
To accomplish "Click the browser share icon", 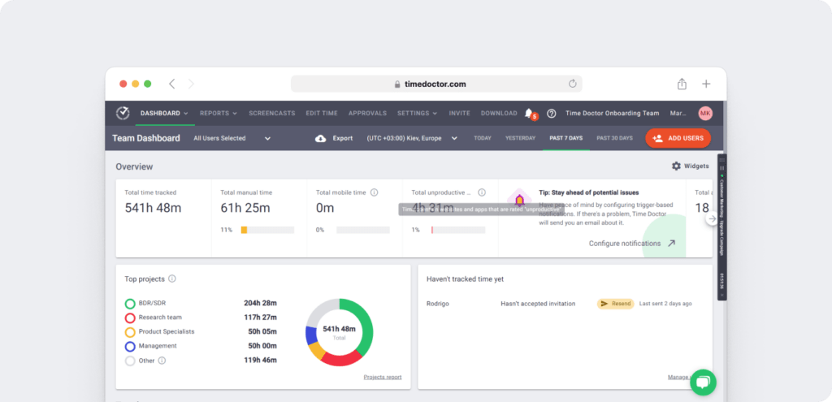I will (x=682, y=84).
